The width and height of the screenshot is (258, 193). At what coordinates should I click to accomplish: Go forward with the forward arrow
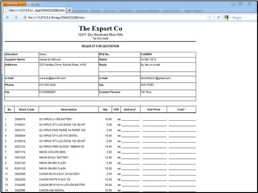point(16,18)
